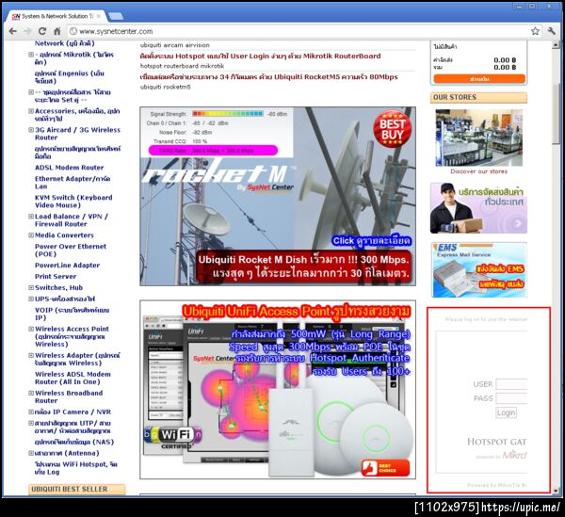This screenshot has height=517, width=565.
Task: Open the mobile phone signal booster category
Action: coord(77,153)
